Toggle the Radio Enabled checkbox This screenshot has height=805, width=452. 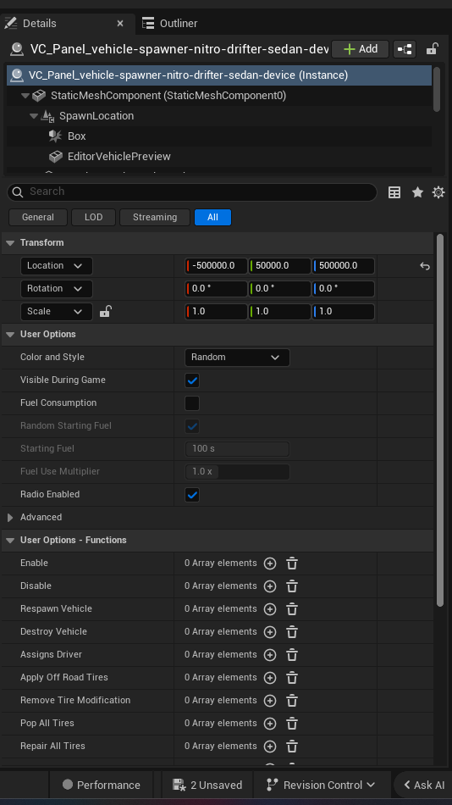(192, 495)
